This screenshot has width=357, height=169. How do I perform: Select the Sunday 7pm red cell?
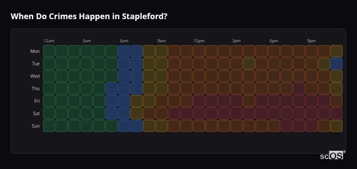286,126
